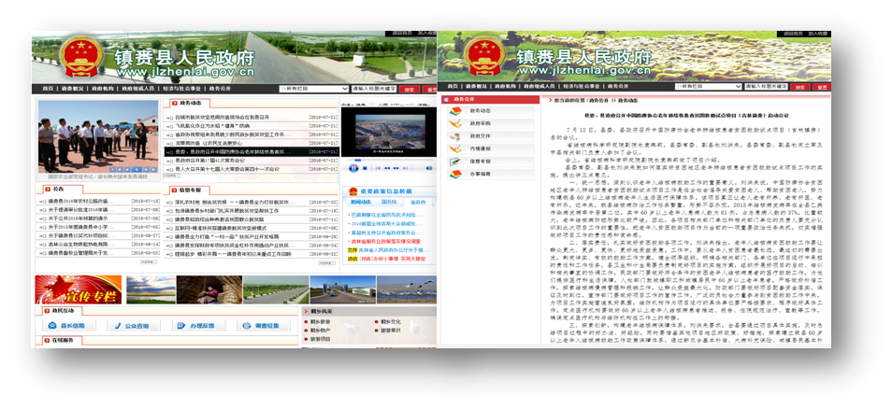
Task: Open the 县长信箱 mailbox button
Action: (x=69, y=326)
